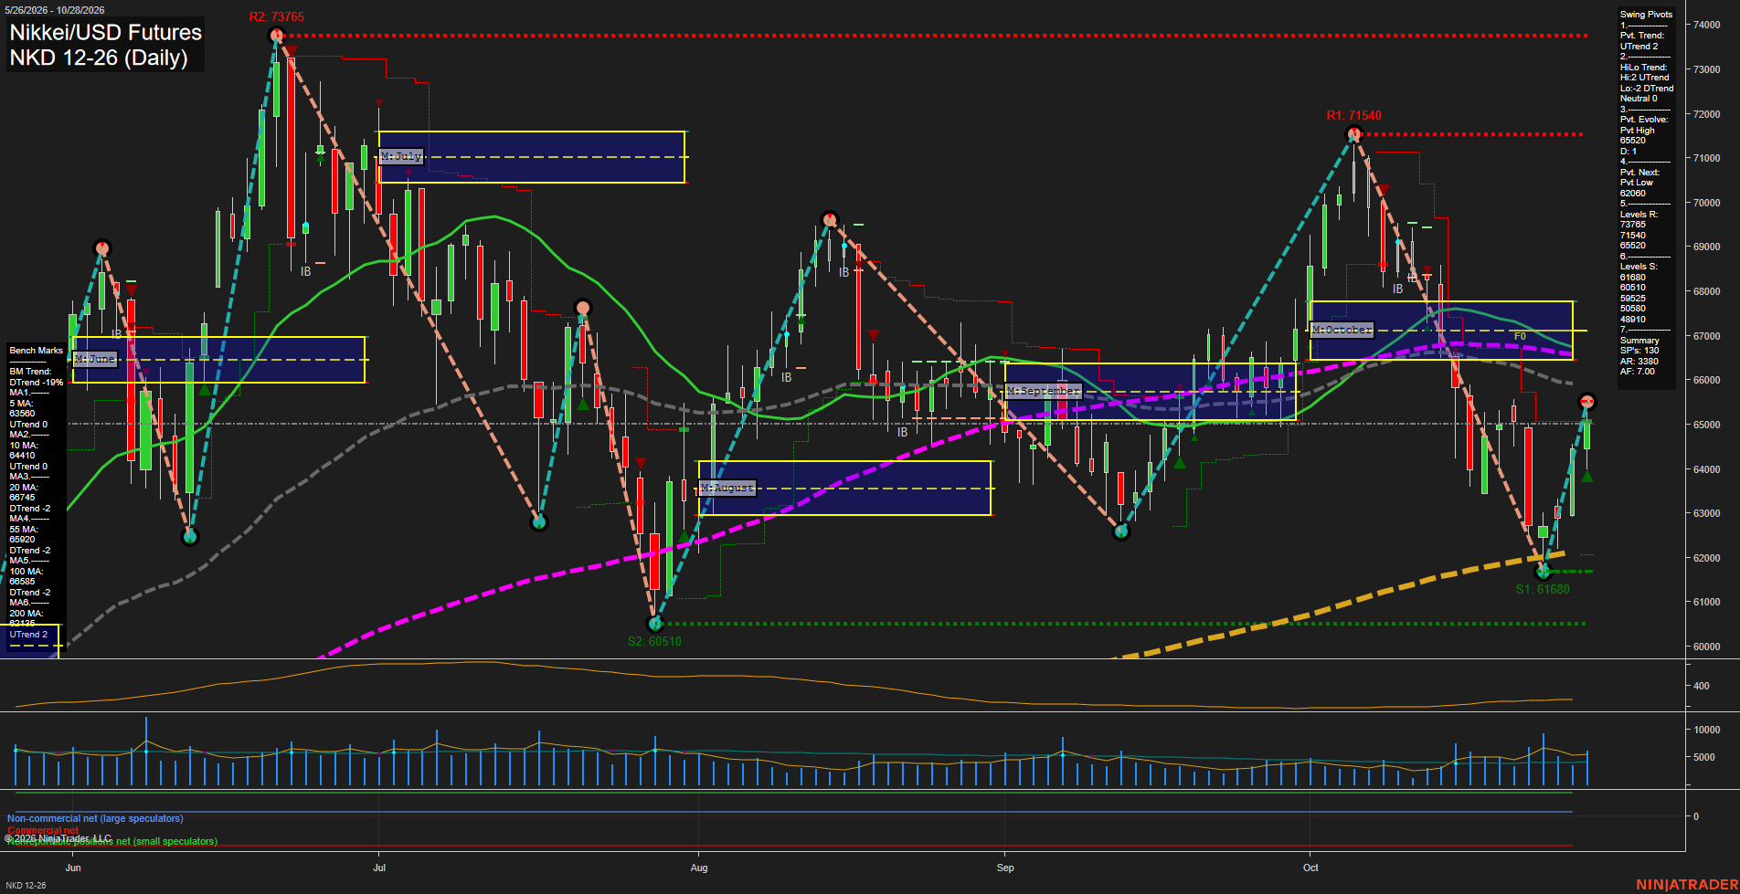Screen dimensions: 1740x894
Task: Select the pivot low marker above S2: 60510
Action: (x=654, y=624)
